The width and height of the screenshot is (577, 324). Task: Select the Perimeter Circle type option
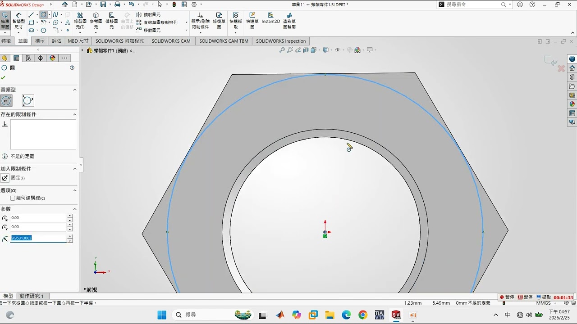(x=28, y=100)
